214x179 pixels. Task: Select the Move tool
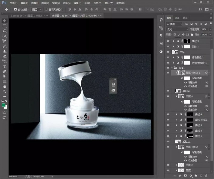pyautogui.click(x=4, y=21)
